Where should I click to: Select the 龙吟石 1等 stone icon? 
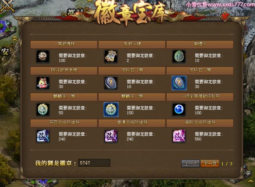[111, 83]
